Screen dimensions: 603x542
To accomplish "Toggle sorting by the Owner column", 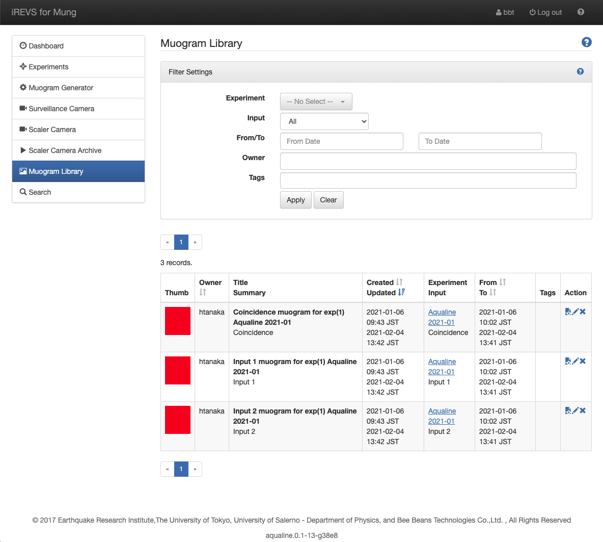I will tap(203, 292).
